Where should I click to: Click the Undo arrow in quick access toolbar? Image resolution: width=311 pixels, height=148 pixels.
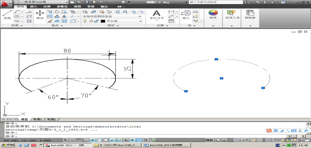(101, 2)
